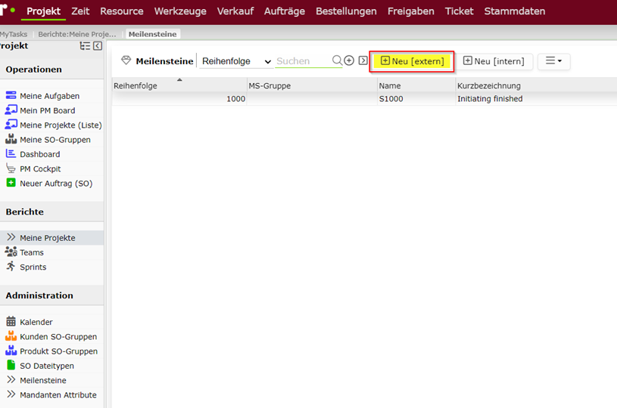Click the sidebar tree view icon
The height and width of the screenshot is (408, 617).
click(x=85, y=46)
